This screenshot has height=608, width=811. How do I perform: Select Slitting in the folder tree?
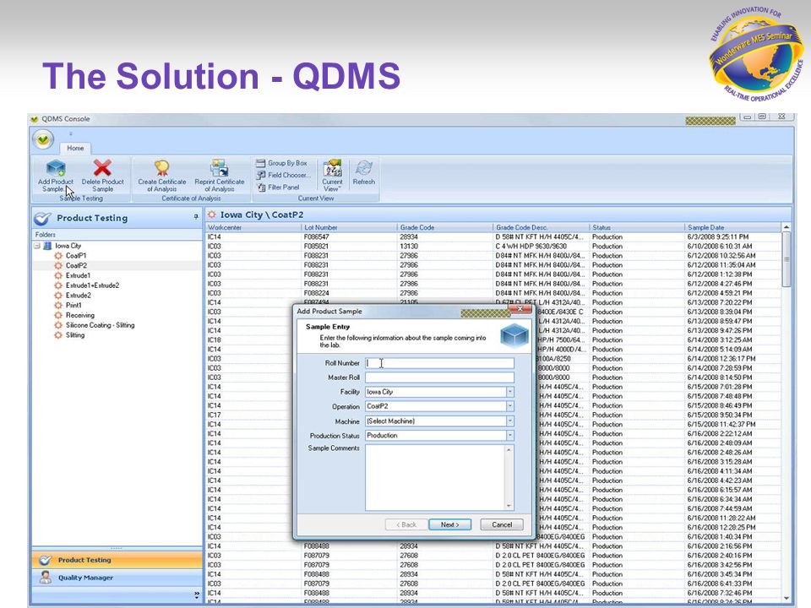pyautogui.click(x=75, y=334)
